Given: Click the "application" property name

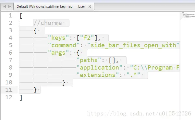Looking at the screenshot, I should click(99, 68).
